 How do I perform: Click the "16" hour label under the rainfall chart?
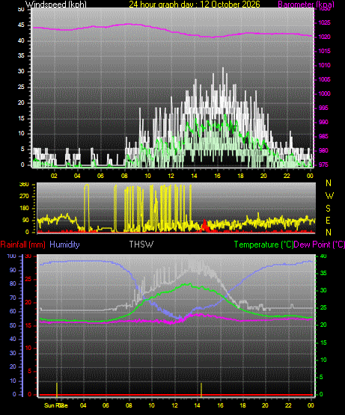(x=220, y=405)
